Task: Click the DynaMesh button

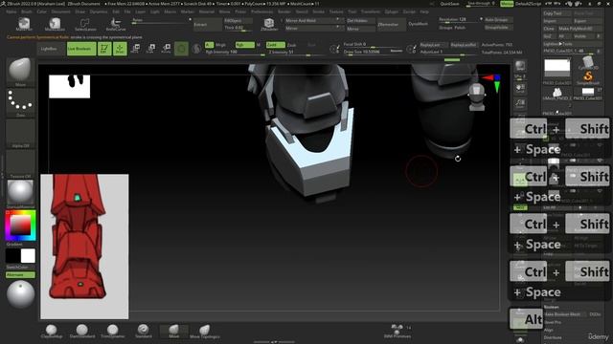Action: click(418, 24)
